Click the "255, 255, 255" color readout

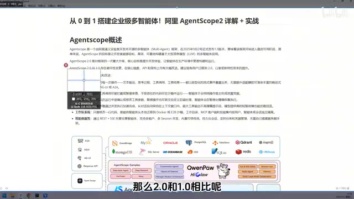click(x=86, y=99)
